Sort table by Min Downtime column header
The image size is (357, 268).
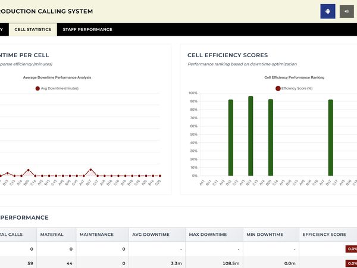tap(271, 235)
